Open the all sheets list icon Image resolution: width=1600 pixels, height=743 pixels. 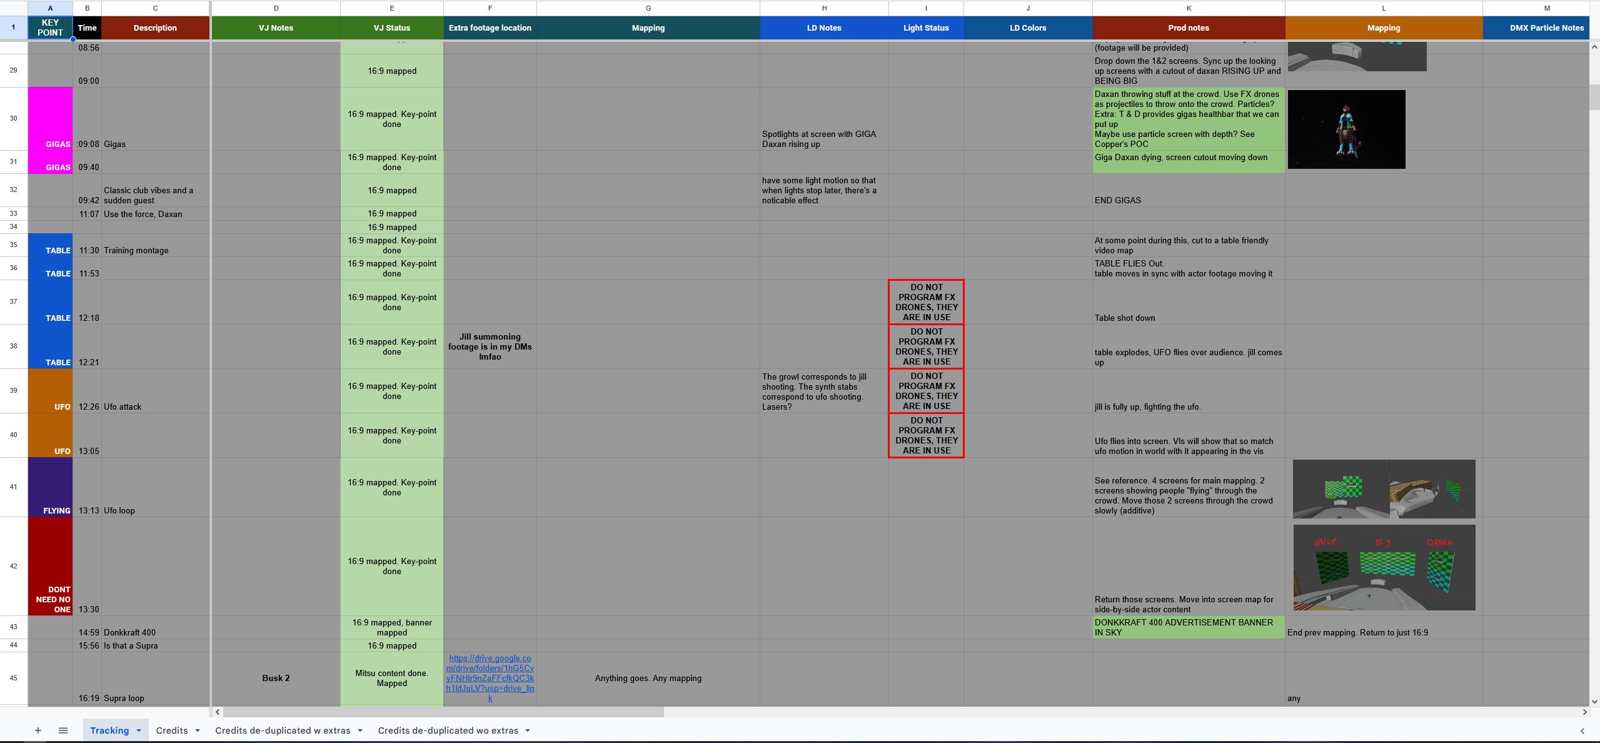tap(63, 730)
